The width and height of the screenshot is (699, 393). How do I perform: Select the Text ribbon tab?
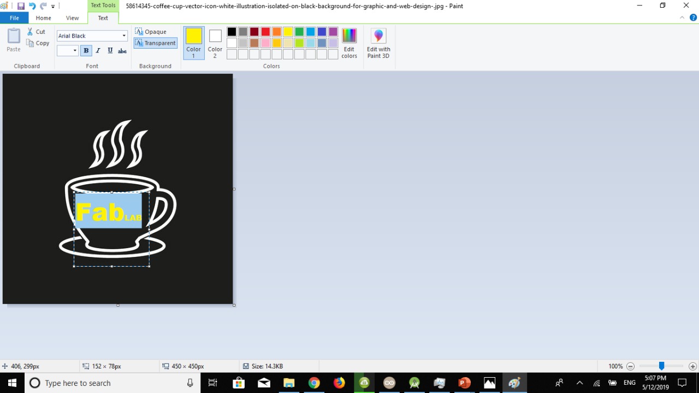pos(103,18)
